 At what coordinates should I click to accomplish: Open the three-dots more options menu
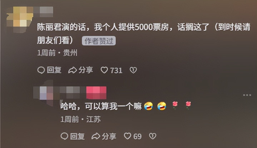pyautogui.click(x=247, y=95)
